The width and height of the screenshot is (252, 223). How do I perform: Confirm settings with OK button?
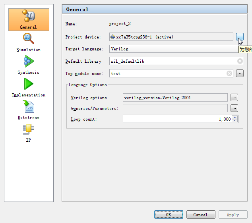coord(169,215)
